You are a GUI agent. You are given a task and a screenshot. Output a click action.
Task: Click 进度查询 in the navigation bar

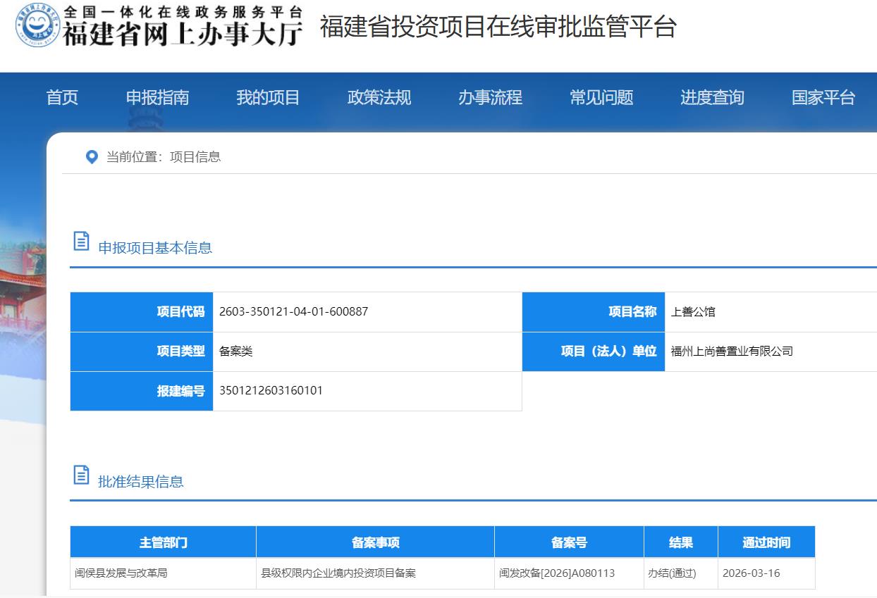coord(712,97)
